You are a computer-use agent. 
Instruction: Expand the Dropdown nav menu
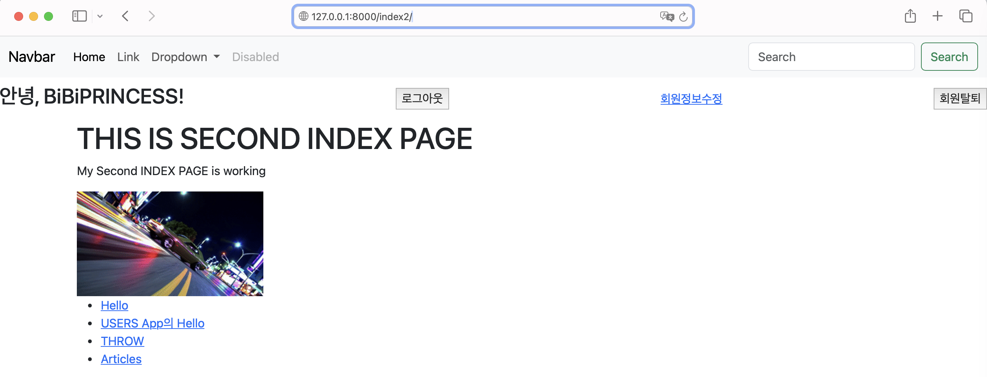(185, 57)
